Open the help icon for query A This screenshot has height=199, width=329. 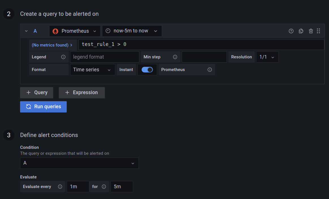[291, 31]
